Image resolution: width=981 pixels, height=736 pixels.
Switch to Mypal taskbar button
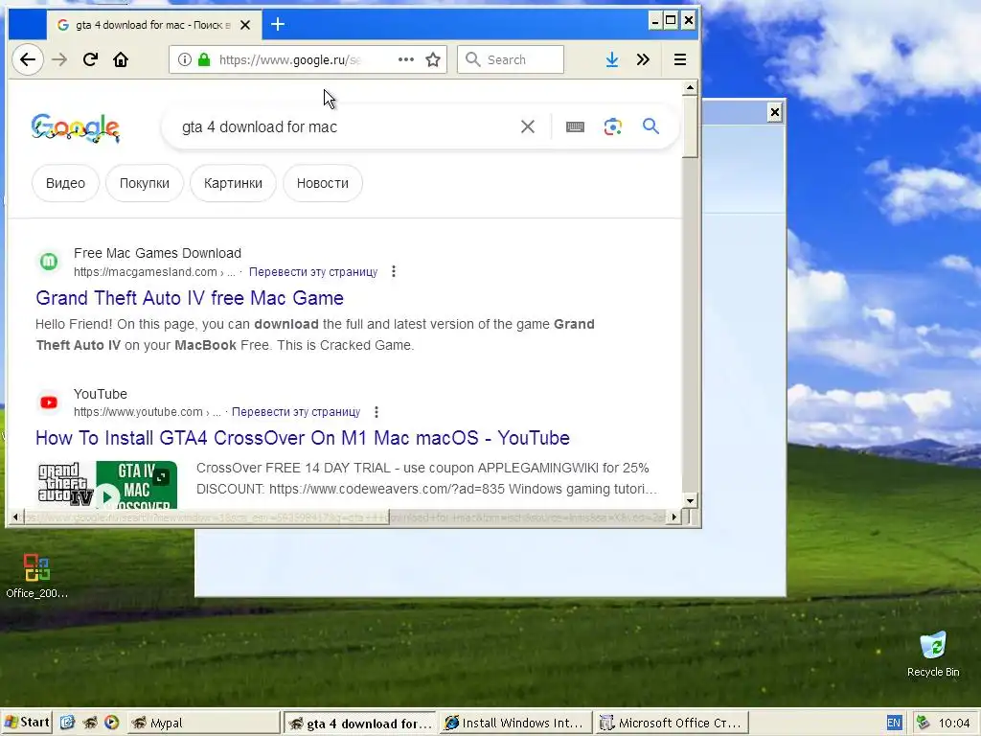point(203,723)
